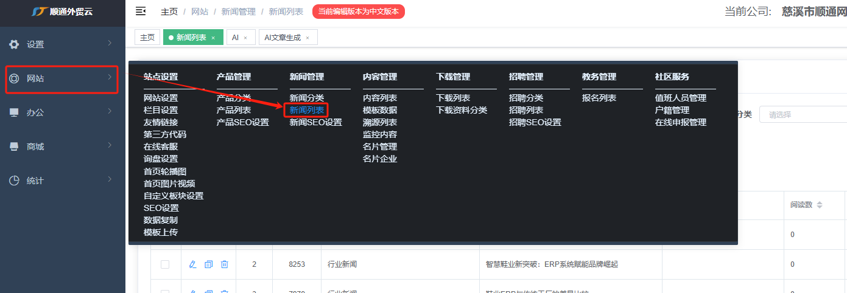Expand the 设置 sidebar menu chevron
The width and height of the screenshot is (847, 293).
110,43
